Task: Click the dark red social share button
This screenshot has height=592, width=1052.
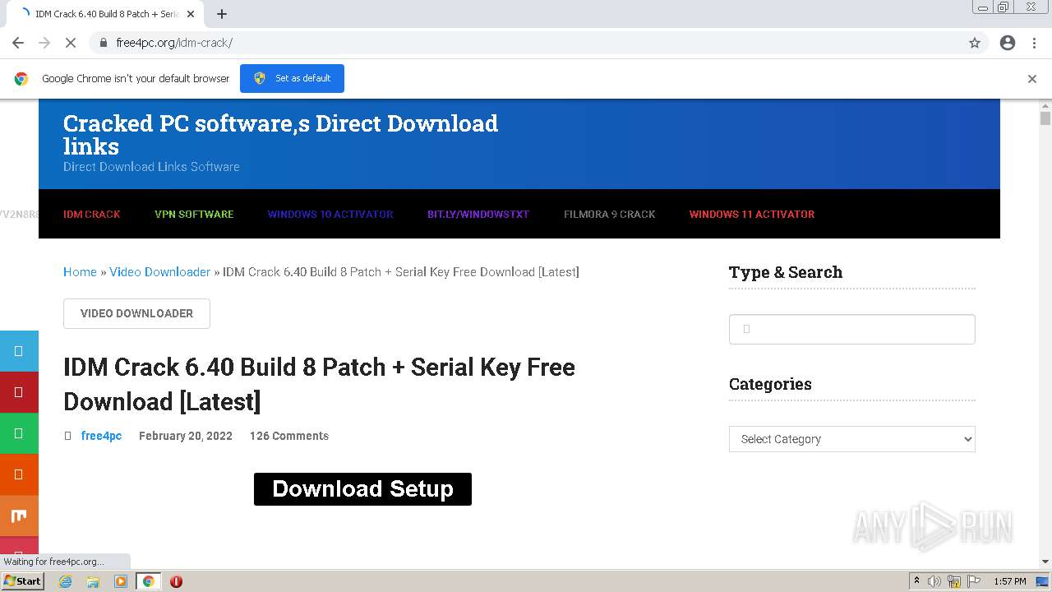Action: 19,392
